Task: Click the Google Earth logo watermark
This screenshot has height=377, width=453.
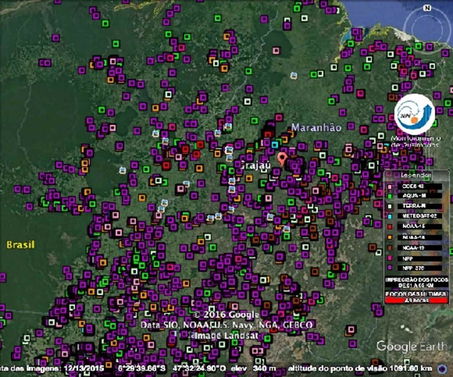Action: pyautogui.click(x=411, y=346)
